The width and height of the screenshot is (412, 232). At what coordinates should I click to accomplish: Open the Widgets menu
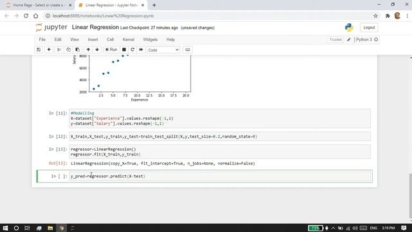[150, 39]
